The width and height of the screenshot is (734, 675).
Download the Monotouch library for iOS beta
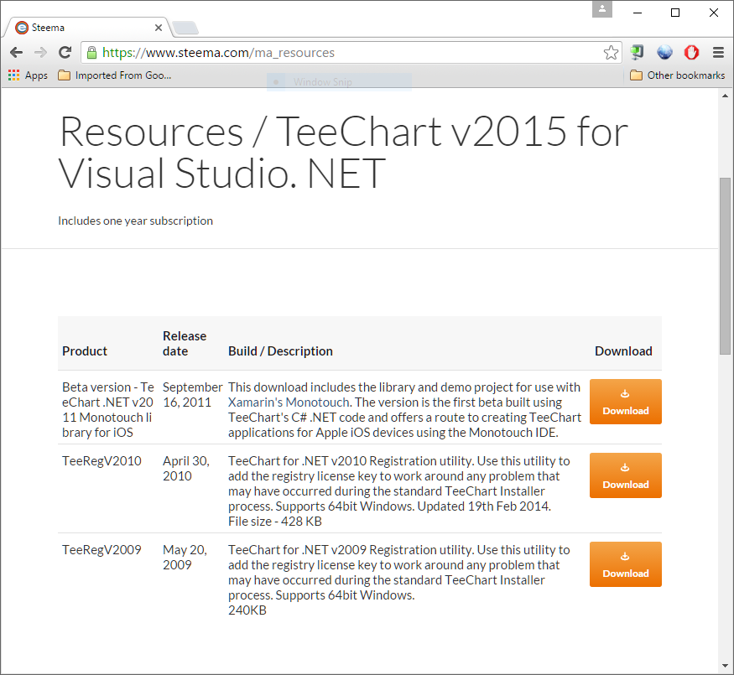(626, 402)
